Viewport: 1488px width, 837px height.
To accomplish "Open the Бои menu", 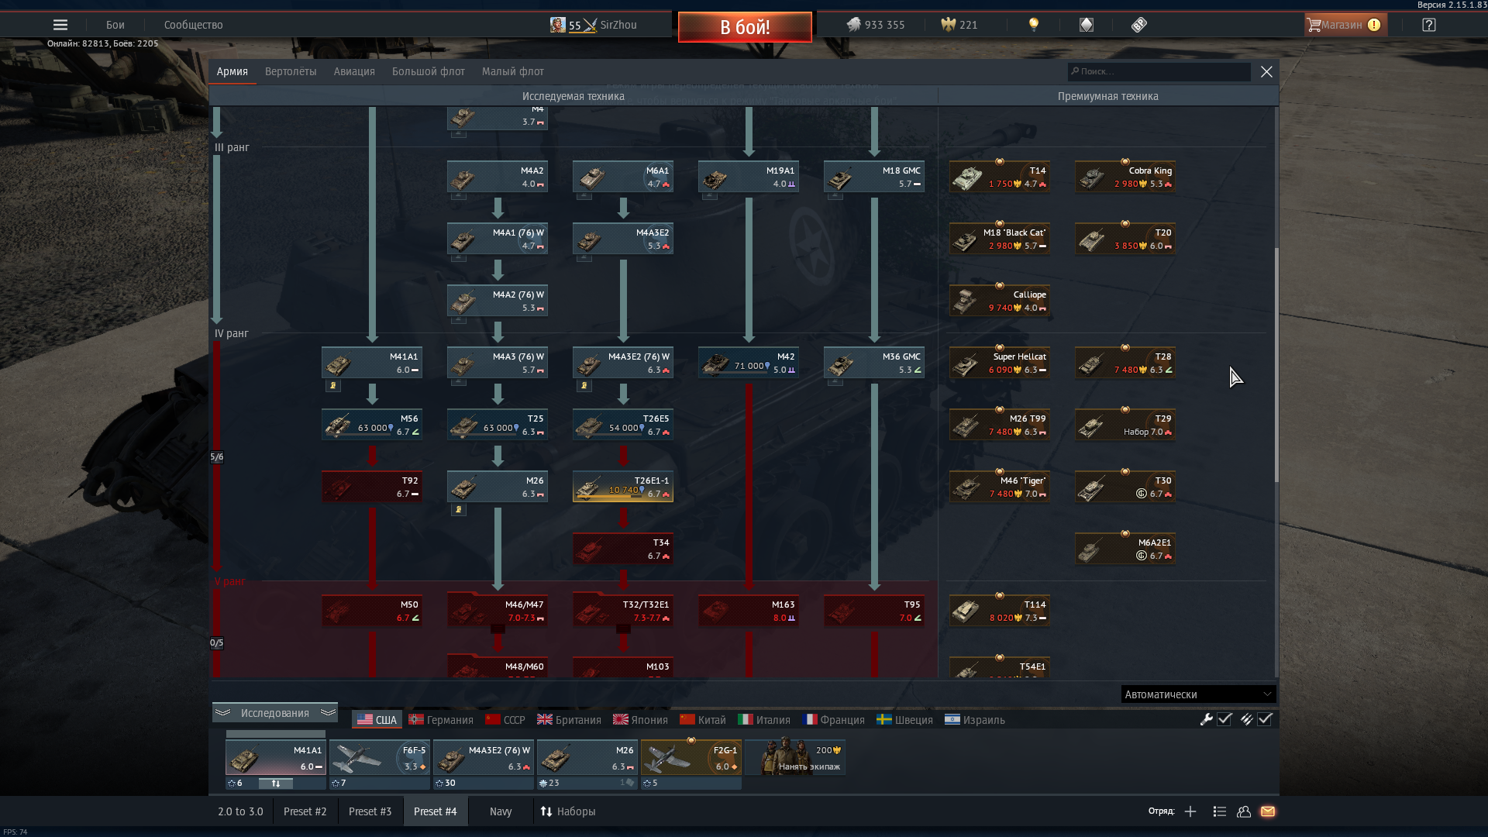I will click(x=115, y=25).
